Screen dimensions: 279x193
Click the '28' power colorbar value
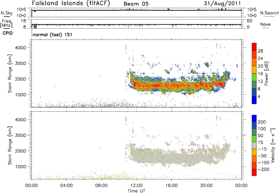[260, 51]
